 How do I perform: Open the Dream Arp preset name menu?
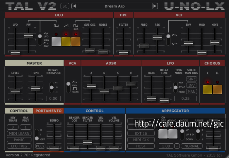point(114,6)
